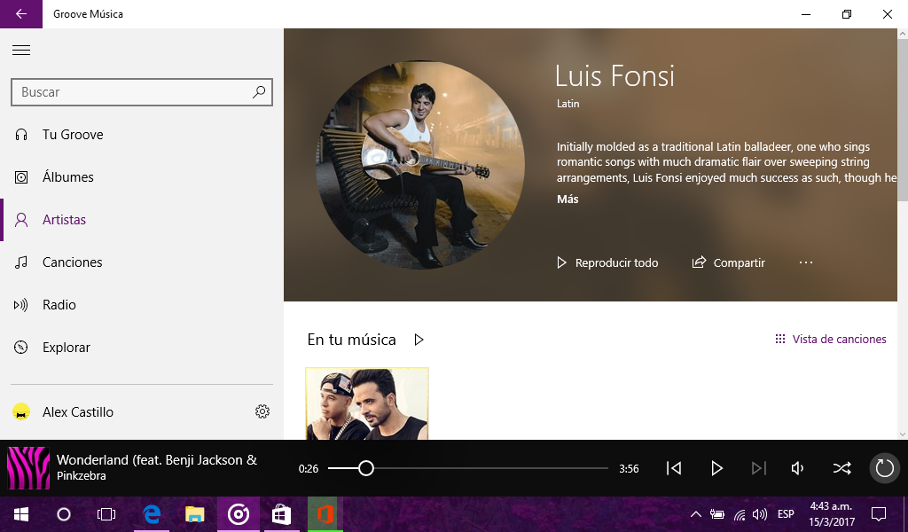Image resolution: width=908 pixels, height=532 pixels.
Task: Click the scroll down arrow of page
Action: (902, 434)
